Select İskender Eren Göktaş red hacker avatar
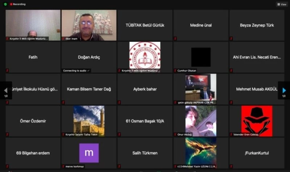 (x=257, y=121)
